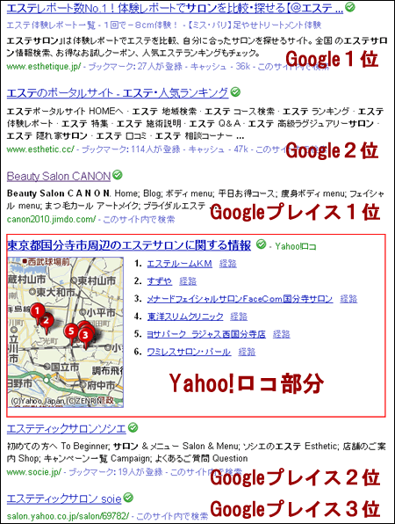Screen dimensions: 395x524
Task: Open 経路 link for ヨサパーク ラジャス
Action: pyautogui.click(x=282, y=334)
